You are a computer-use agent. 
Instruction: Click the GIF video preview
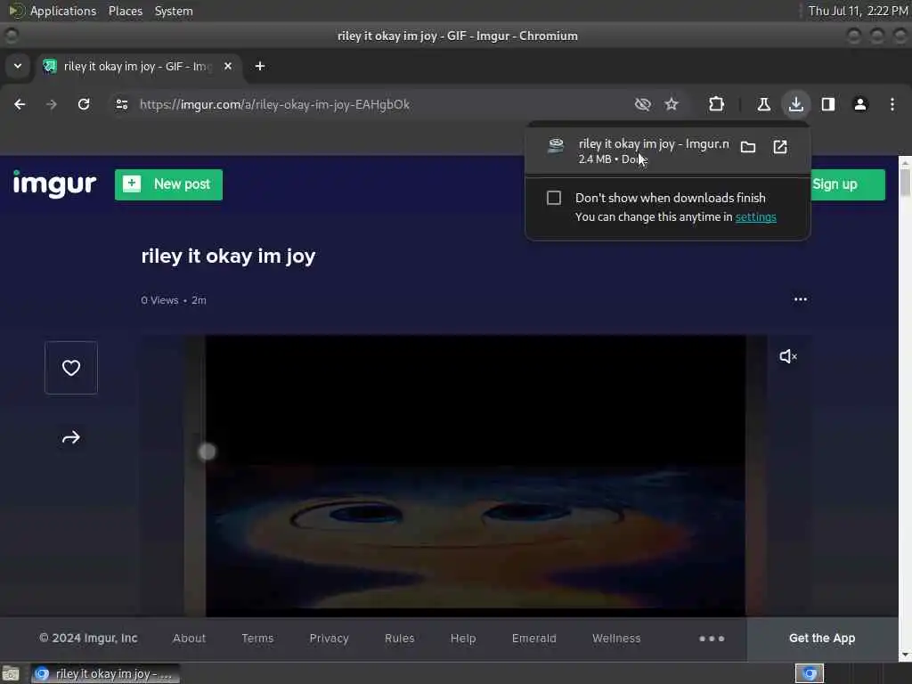[x=476, y=476]
